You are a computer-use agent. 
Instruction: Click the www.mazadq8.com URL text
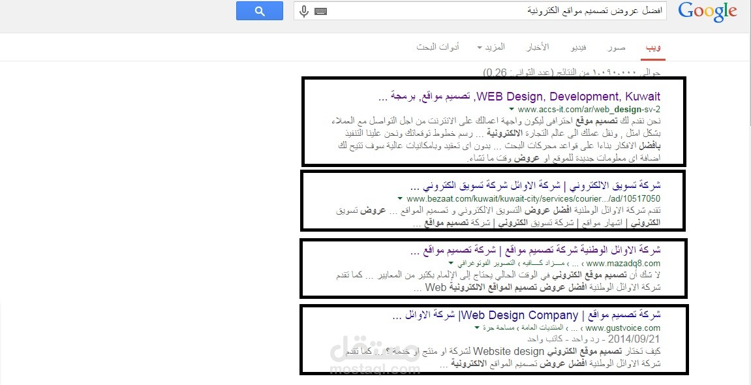point(623,264)
